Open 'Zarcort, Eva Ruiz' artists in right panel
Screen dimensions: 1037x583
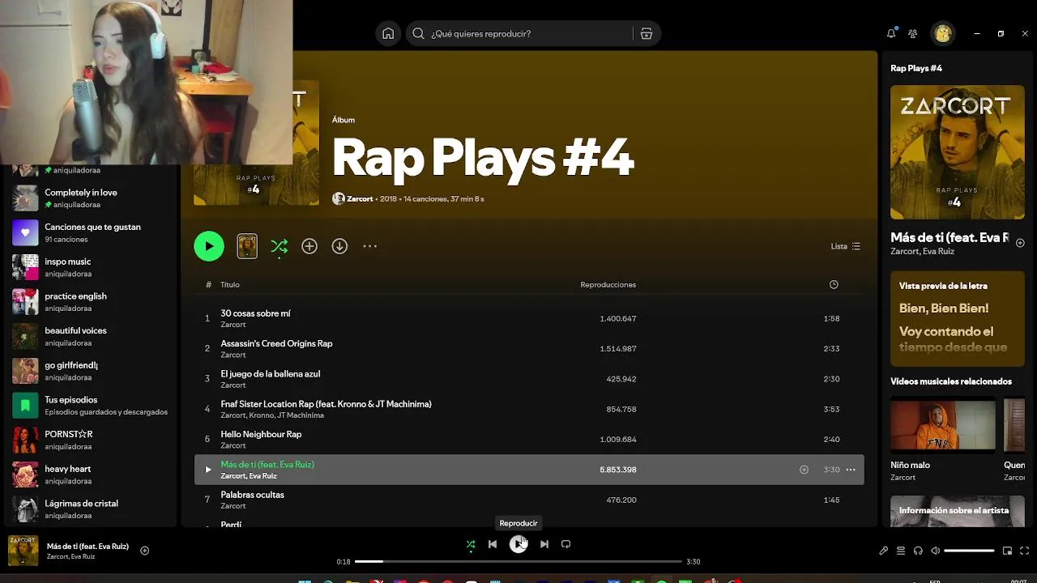[922, 252]
